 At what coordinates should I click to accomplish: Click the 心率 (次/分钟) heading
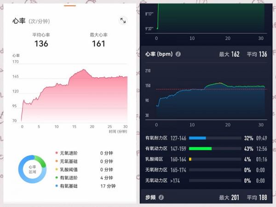click(31, 21)
